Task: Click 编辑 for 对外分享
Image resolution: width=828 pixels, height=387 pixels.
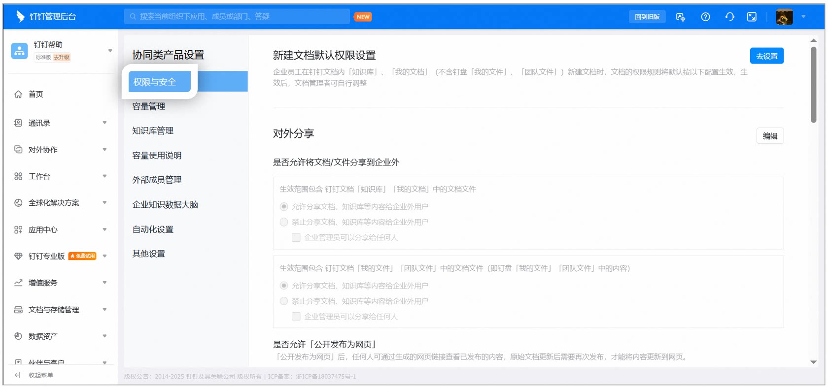Action: click(770, 136)
